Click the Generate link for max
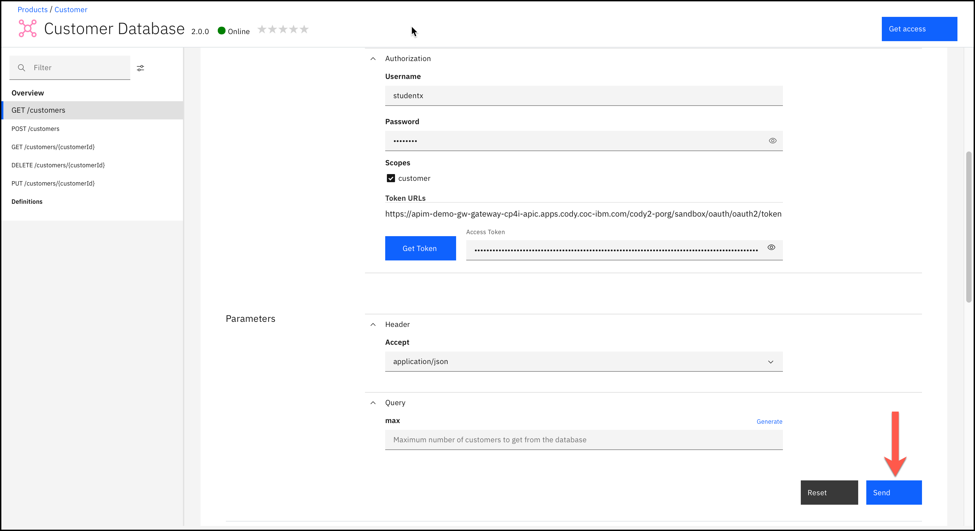Screen dimensions: 975x531 pos(769,421)
